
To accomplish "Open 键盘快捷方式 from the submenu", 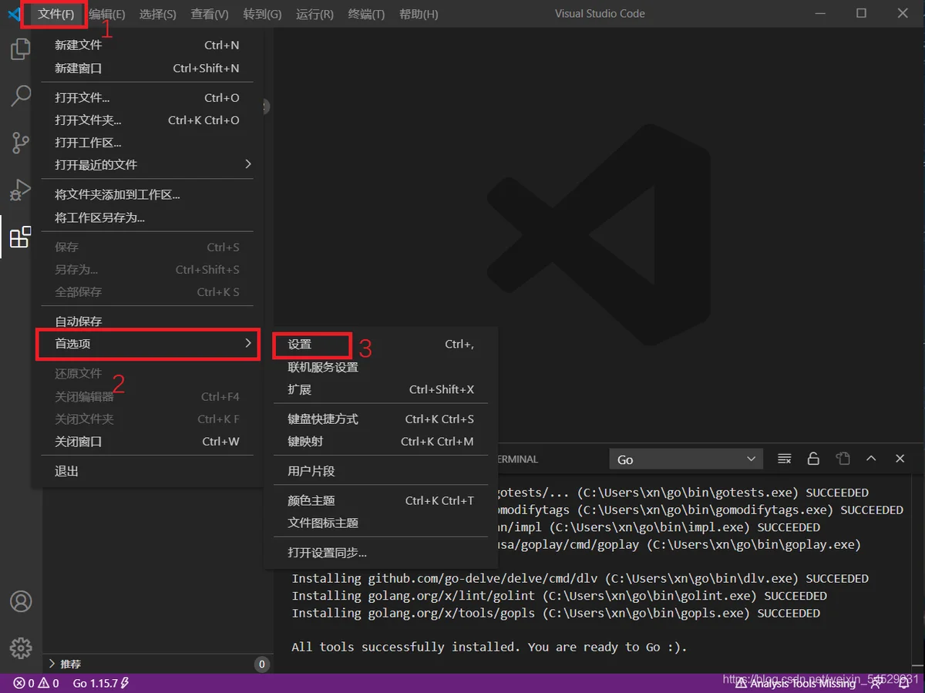I will [381, 419].
